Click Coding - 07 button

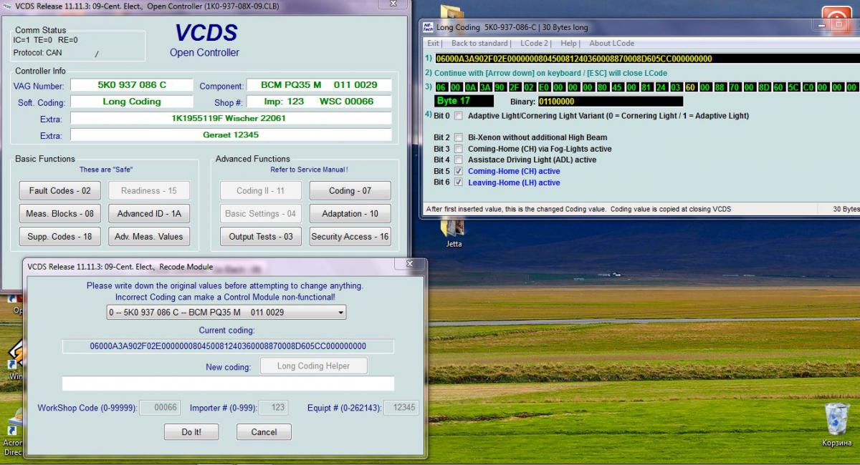pyautogui.click(x=350, y=191)
